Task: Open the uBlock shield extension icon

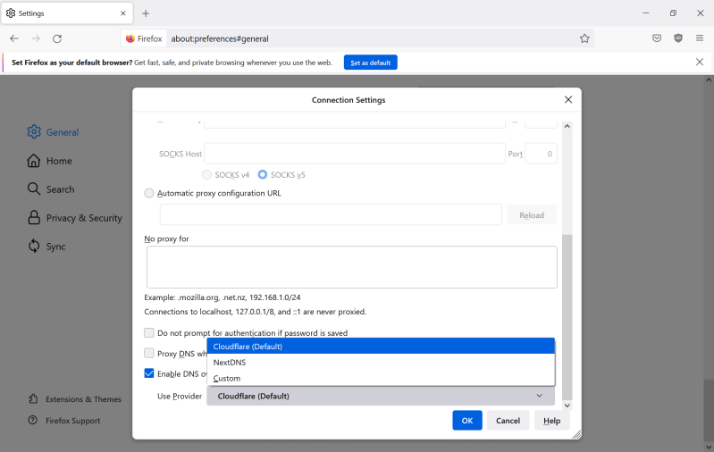Action: point(678,38)
